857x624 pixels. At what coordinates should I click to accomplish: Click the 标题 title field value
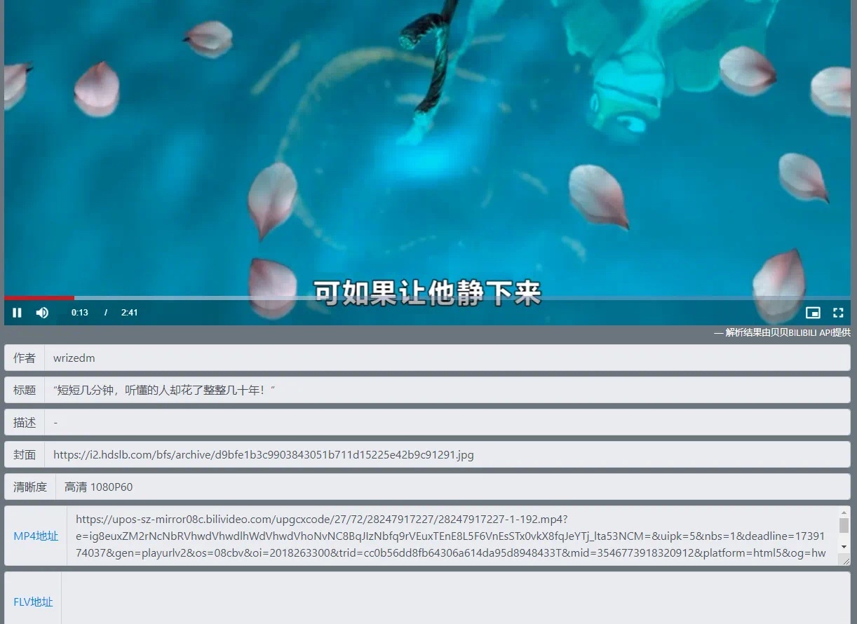coord(447,390)
